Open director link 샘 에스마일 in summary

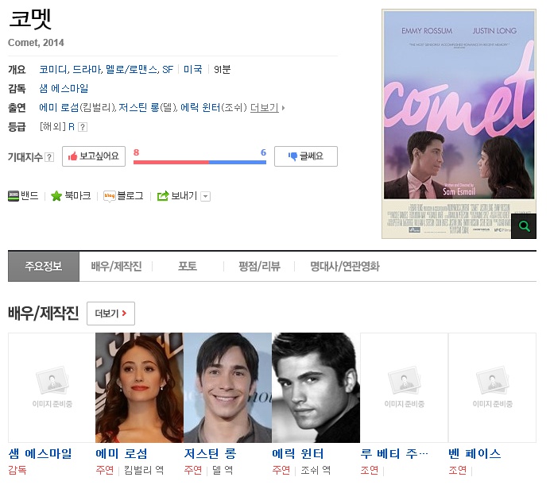pyautogui.click(x=64, y=88)
